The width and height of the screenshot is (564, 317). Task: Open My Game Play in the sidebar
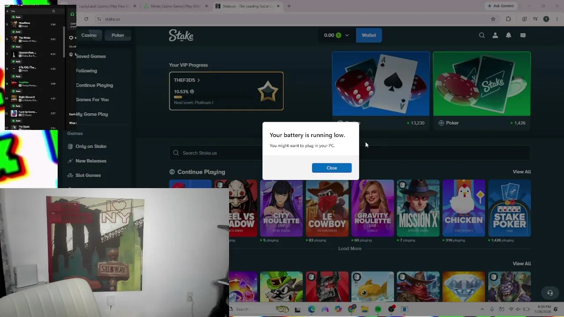click(92, 114)
